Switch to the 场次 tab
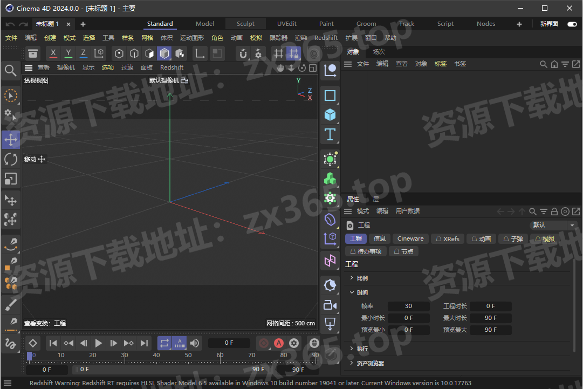The height and width of the screenshot is (389, 583). pyautogui.click(x=379, y=52)
